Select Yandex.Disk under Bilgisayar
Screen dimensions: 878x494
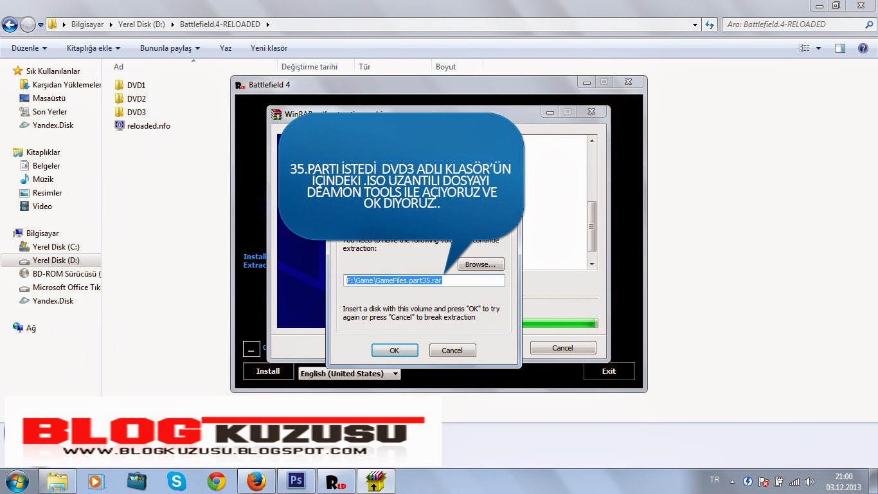pos(53,301)
